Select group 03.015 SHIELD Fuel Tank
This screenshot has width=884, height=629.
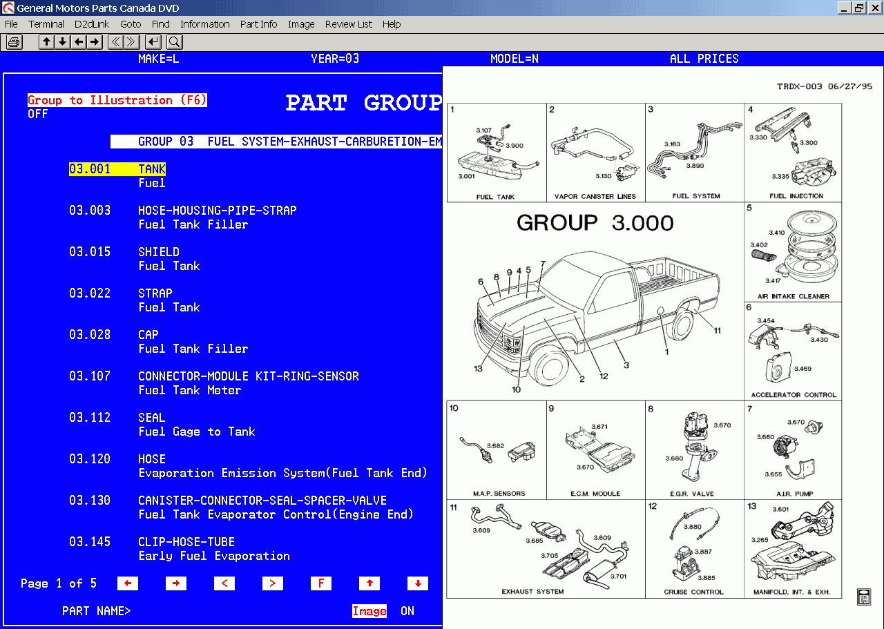pyautogui.click(x=135, y=259)
